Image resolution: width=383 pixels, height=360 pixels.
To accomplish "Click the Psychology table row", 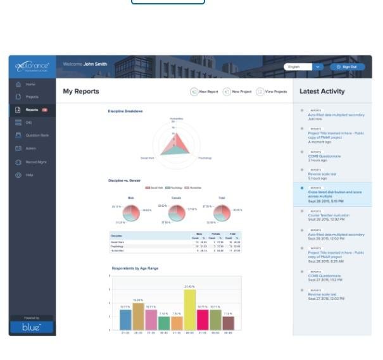I will [x=175, y=247].
